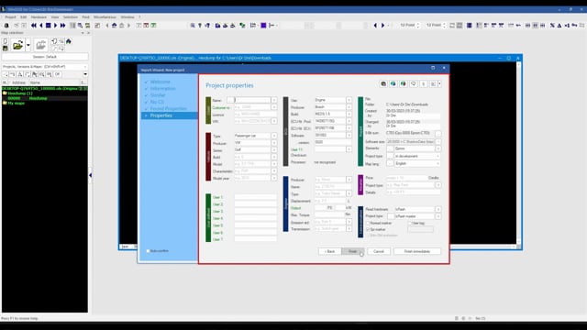Click the Customer no. input field
This screenshot has height=330, width=587.
pyautogui.click(x=252, y=107)
